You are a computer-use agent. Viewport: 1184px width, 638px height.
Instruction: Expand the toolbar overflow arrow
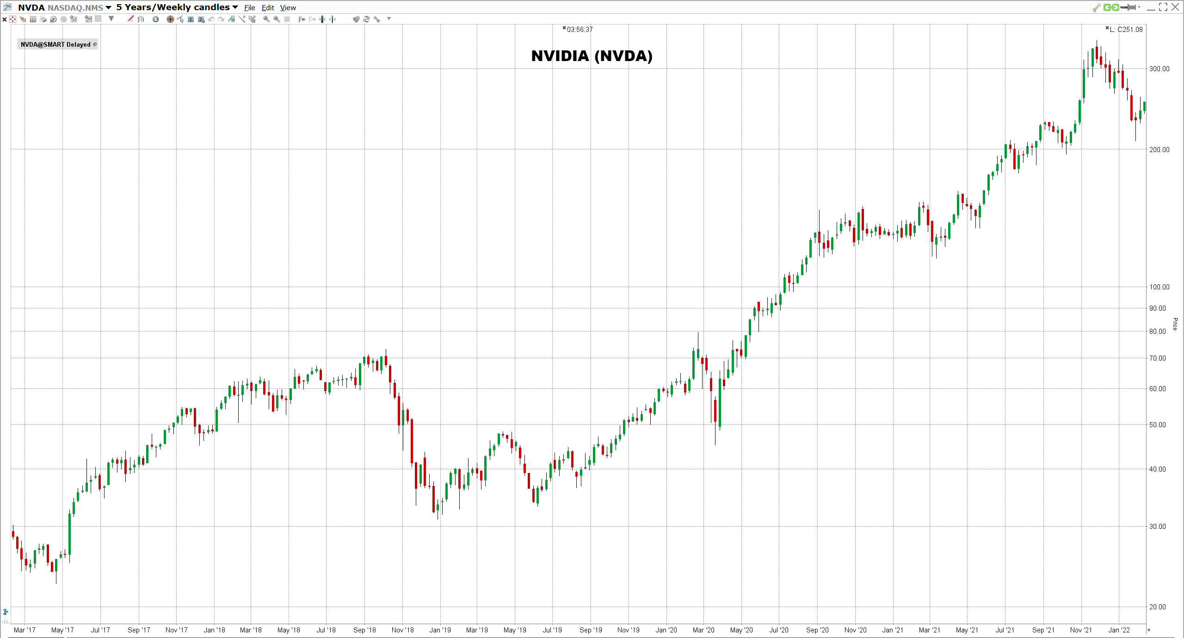pyautogui.click(x=389, y=18)
